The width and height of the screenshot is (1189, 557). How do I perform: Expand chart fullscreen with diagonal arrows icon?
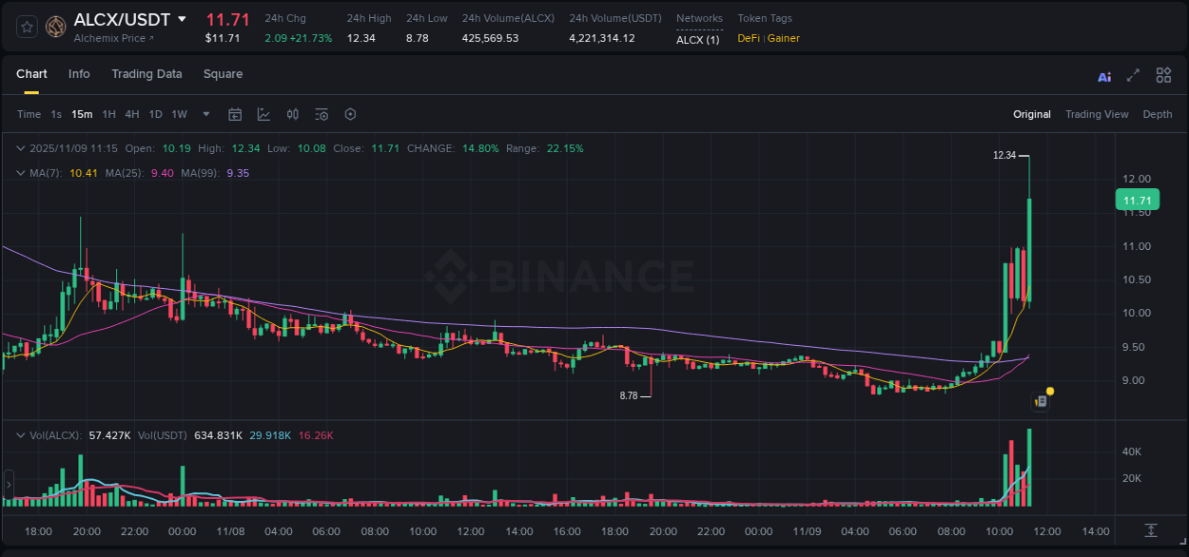pos(1133,75)
